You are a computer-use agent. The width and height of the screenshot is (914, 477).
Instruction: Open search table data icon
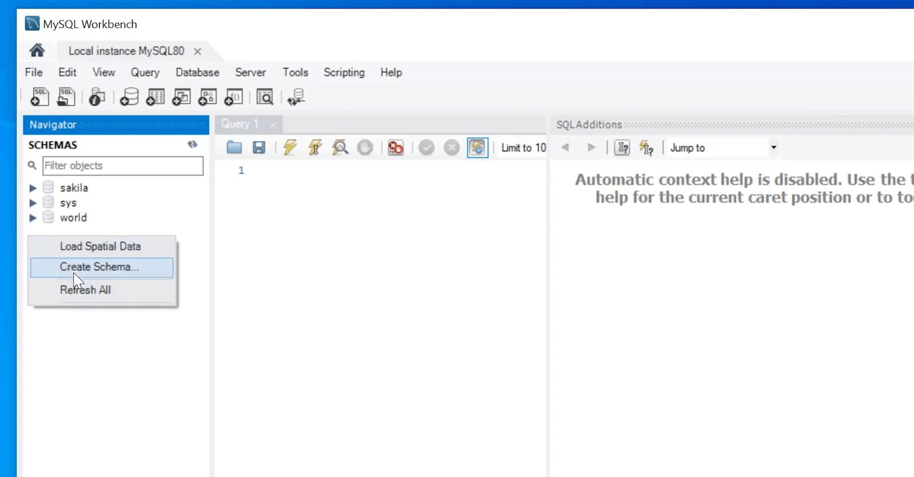point(265,97)
